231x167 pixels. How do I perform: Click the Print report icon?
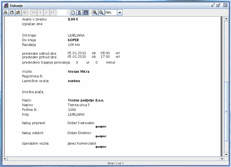(5, 12)
